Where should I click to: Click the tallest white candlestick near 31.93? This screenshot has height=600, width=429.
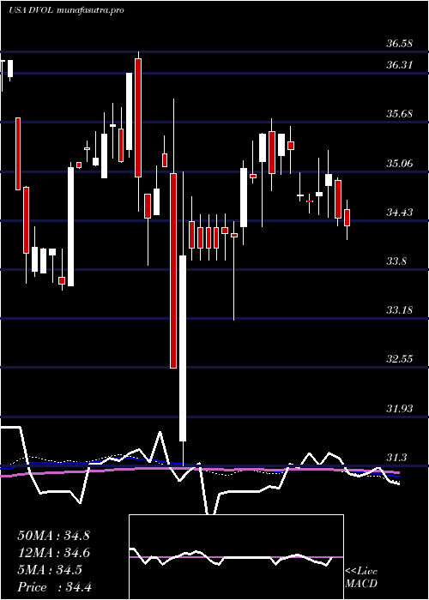[x=183, y=348]
